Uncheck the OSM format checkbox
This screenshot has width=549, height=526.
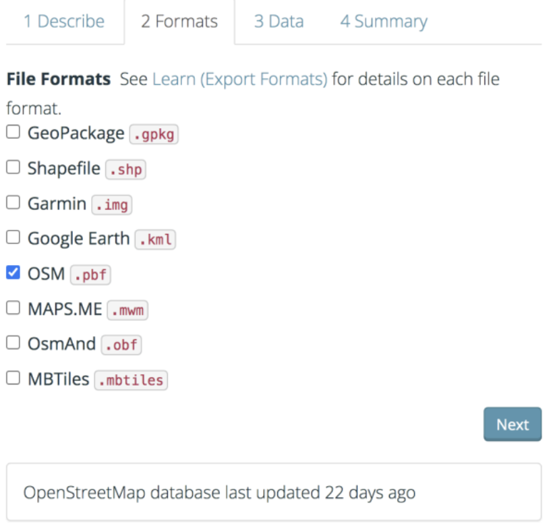pyautogui.click(x=13, y=272)
